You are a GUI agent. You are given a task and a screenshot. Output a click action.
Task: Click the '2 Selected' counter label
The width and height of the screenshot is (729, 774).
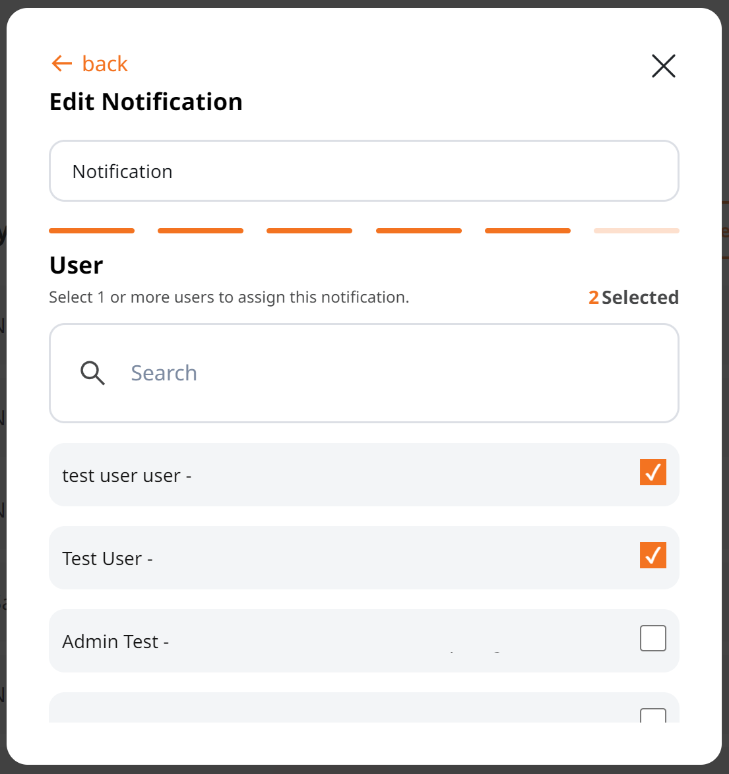coord(634,297)
